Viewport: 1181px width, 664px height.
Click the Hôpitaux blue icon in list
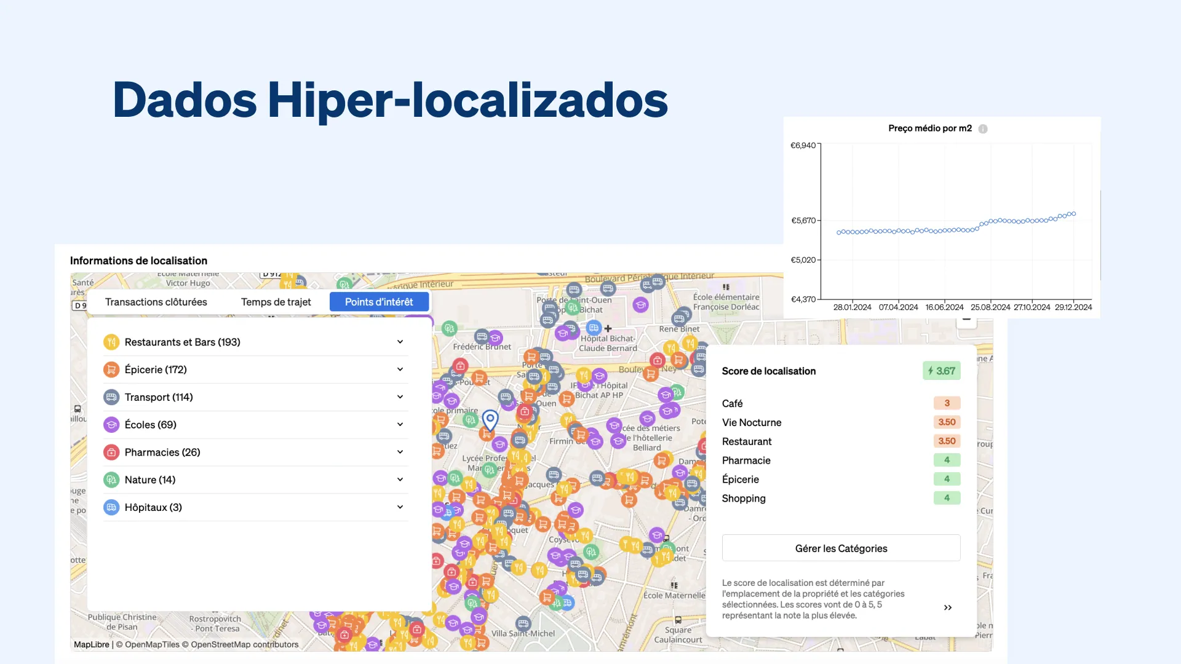pyautogui.click(x=111, y=507)
